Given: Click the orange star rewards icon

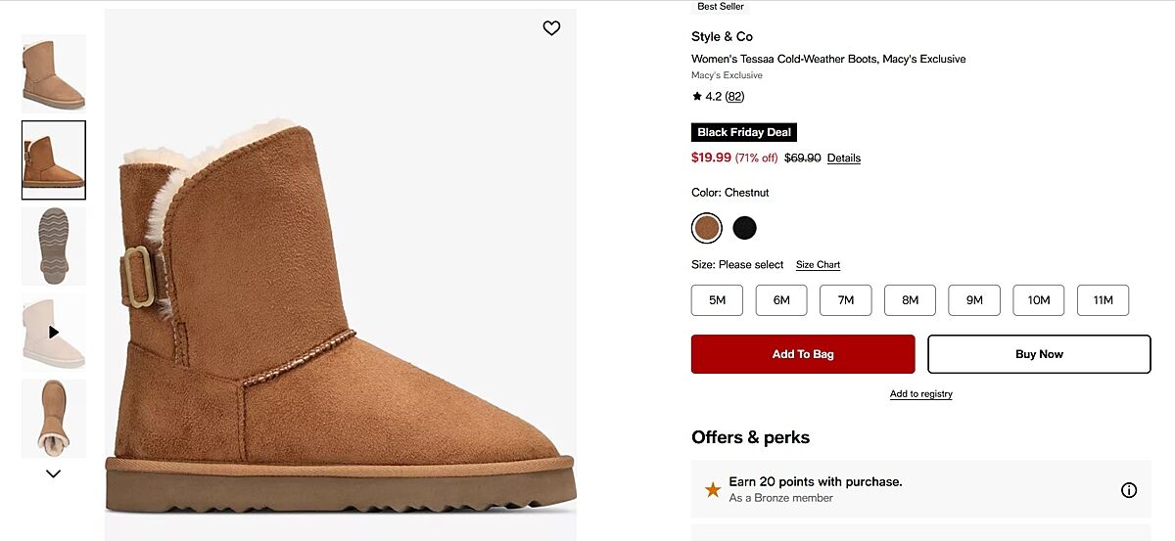Looking at the screenshot, I should [x=713, y=489].
